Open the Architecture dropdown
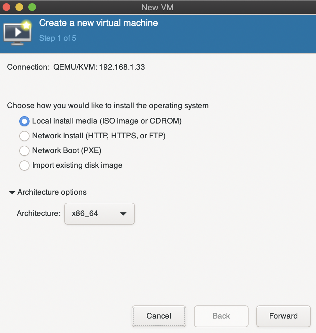Viewport: 316px width, 333px height. click(x=99, y=214)
